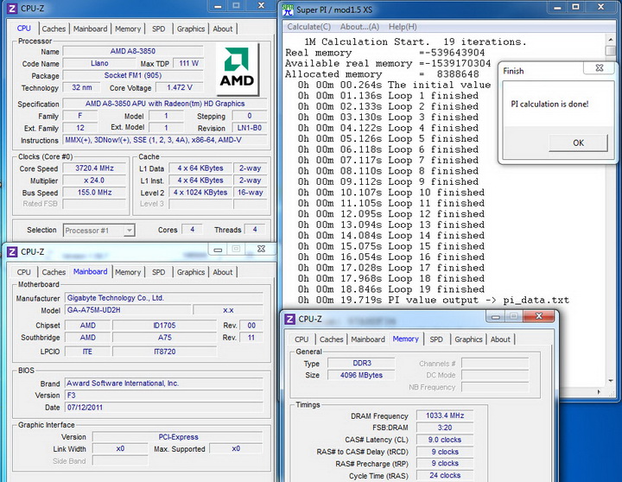Viewport: 622px width, 482px height.
Task: Click the CPU-Z app icon in top window title
Action: click(x=12, y=8)
